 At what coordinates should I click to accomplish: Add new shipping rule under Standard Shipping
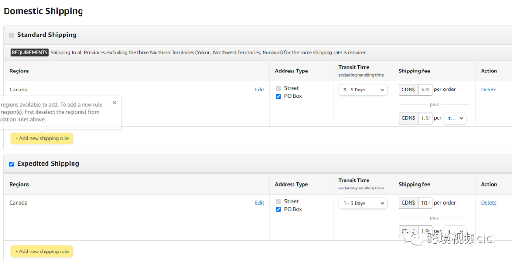click(x=42, y=138)
